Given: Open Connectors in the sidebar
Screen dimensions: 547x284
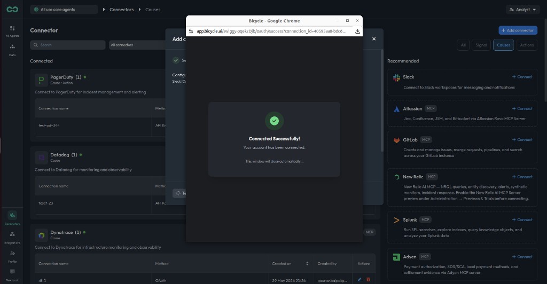Looking at the screenshot, I should tap(12, 218).
